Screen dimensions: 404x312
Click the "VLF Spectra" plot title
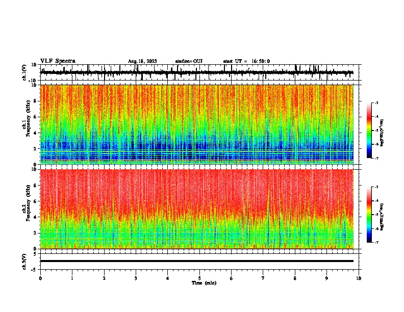58,61
